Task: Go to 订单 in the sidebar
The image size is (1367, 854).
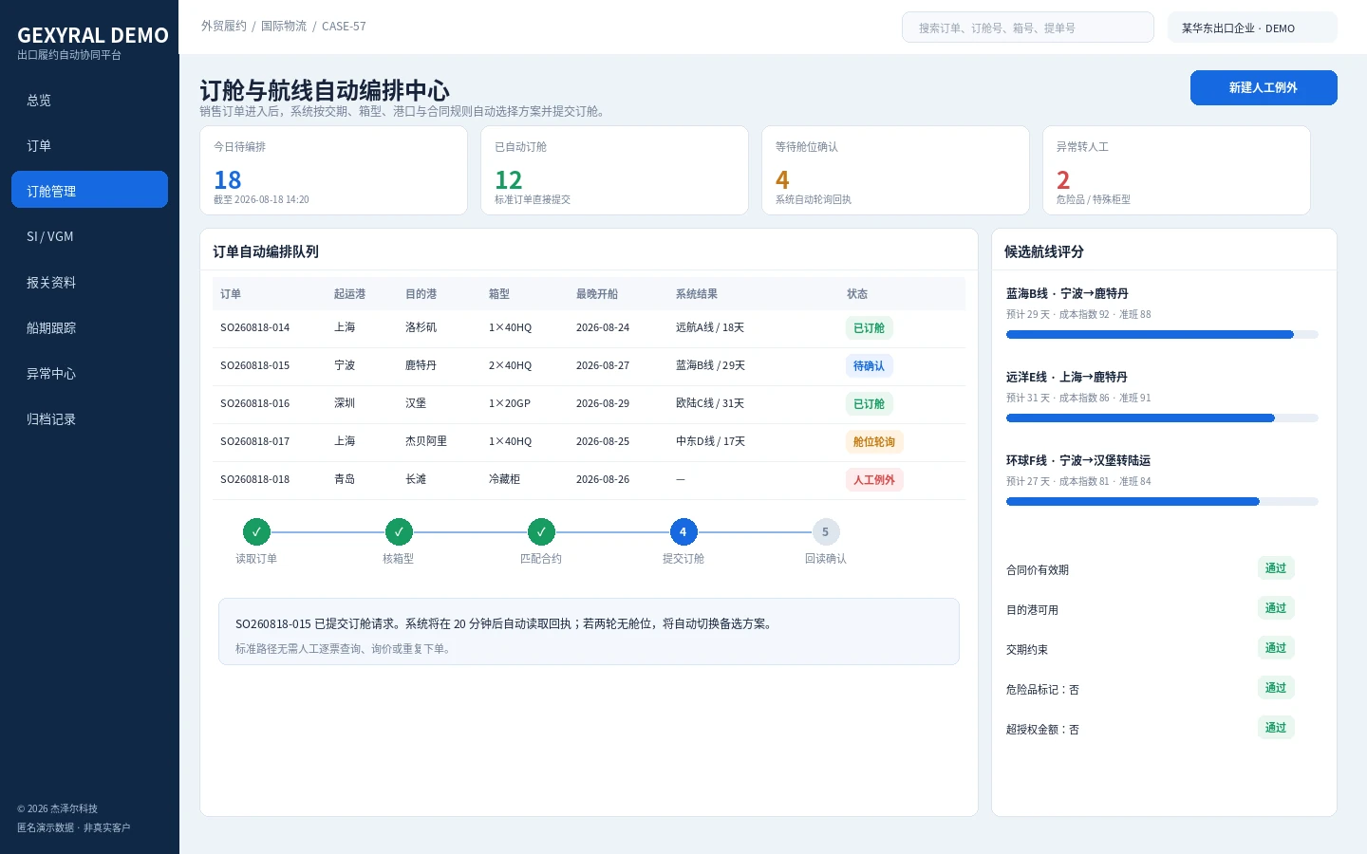Action: tap(89, 145)
